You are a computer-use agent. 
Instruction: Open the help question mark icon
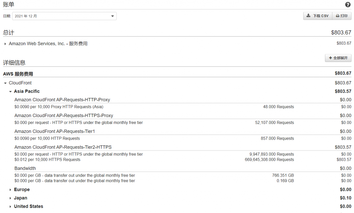[348, 5]
